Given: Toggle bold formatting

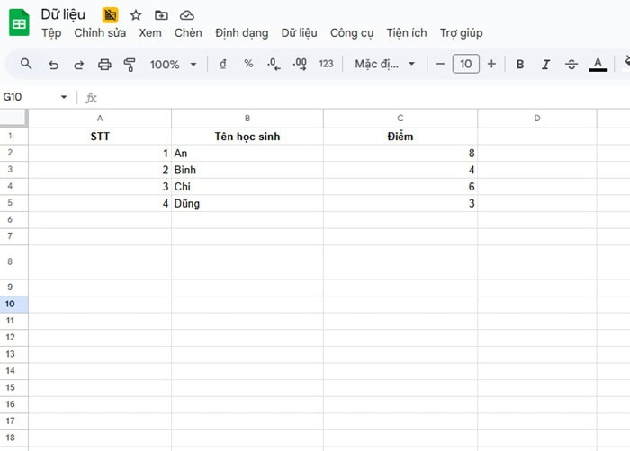Looking at the screenshot, I should (x=520, y=65).
